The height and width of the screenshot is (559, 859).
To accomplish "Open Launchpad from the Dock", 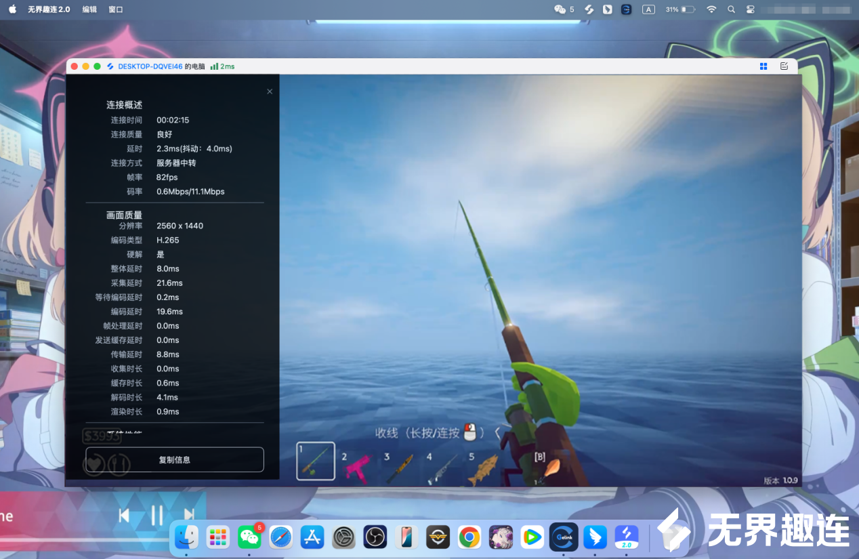I will coord(217,537).
